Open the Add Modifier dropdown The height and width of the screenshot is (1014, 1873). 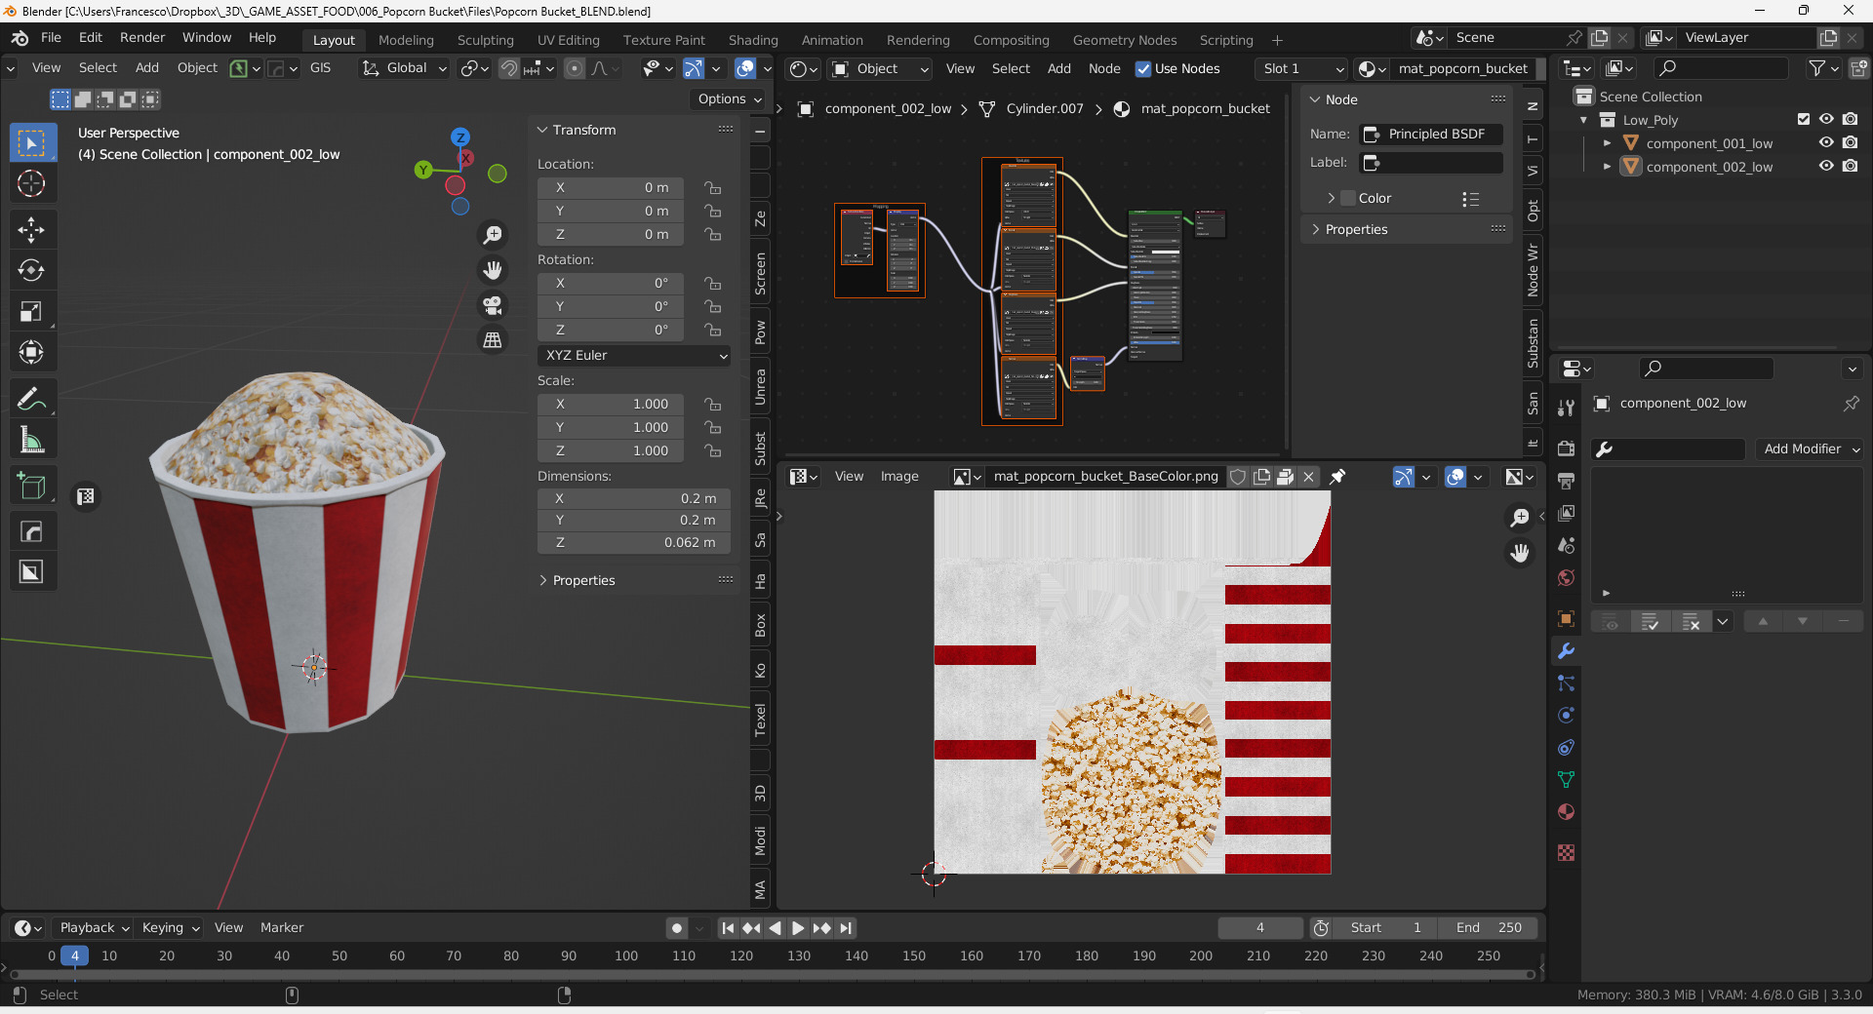[1810, 449]
